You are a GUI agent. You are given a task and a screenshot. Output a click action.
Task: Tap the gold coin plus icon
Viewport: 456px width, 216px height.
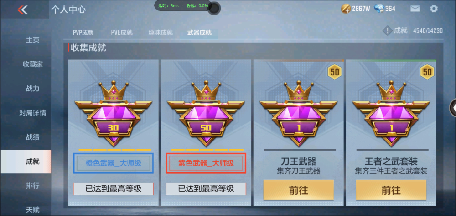click(x=346, y=9)
